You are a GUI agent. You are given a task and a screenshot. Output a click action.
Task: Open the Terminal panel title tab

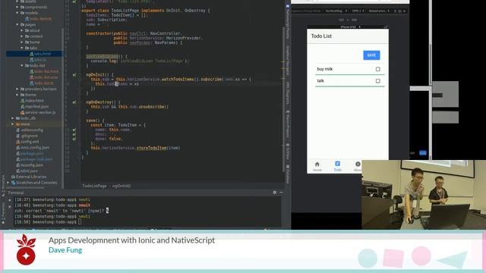pyautogui.click(x=16, y=193)
